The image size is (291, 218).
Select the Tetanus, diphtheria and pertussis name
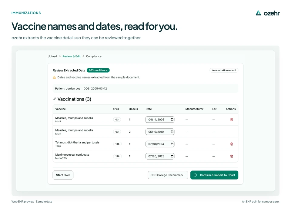[77, 142]
